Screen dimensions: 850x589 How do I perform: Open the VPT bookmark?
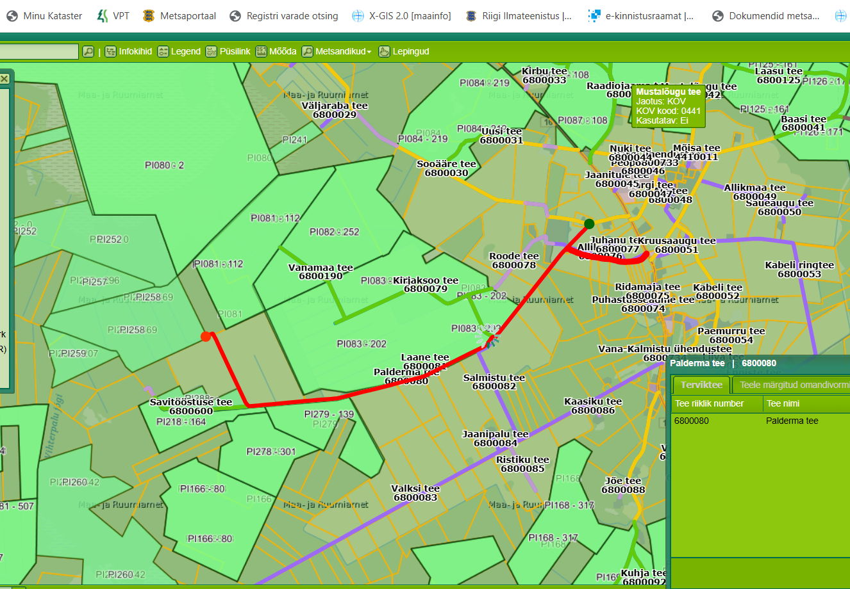click(x=113, y=16)
